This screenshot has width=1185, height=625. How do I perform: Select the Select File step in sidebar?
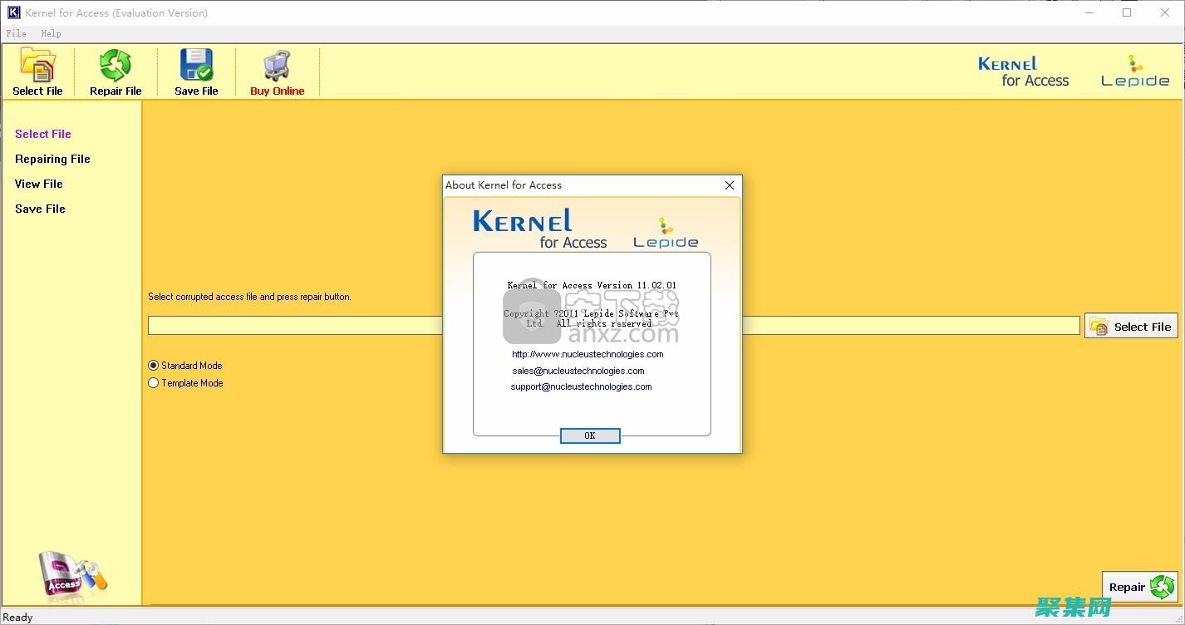click(43, 134)
